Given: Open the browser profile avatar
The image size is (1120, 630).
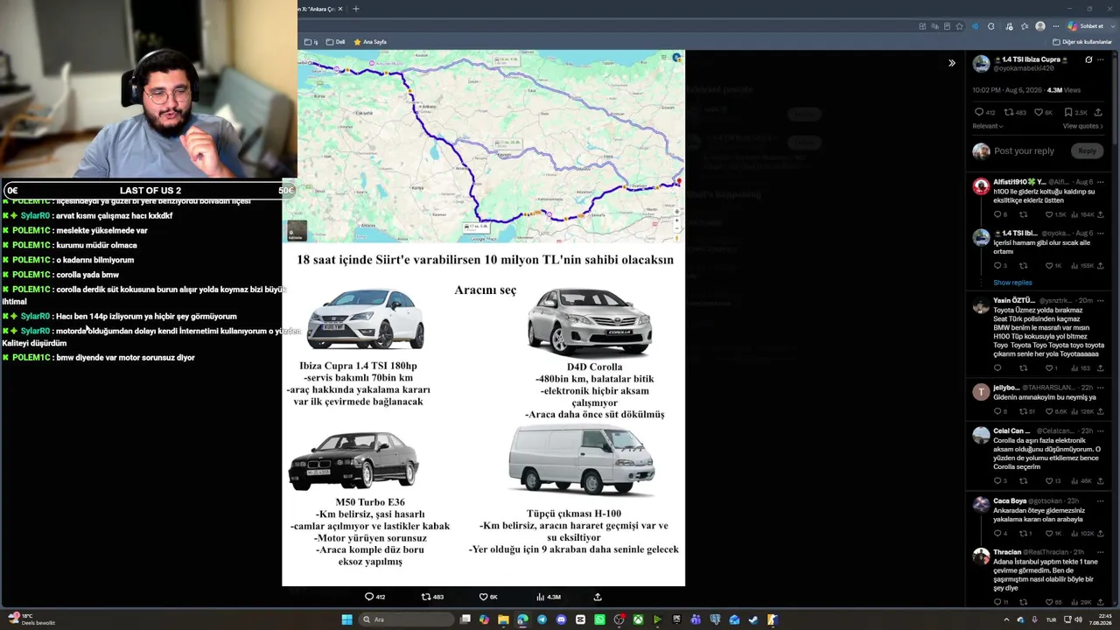Looking at the screenshot, I should click(x=1040, y=26).
